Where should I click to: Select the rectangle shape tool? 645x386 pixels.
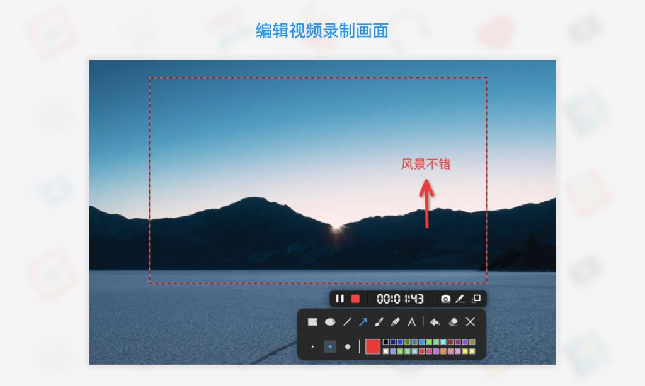click(312, 322)
